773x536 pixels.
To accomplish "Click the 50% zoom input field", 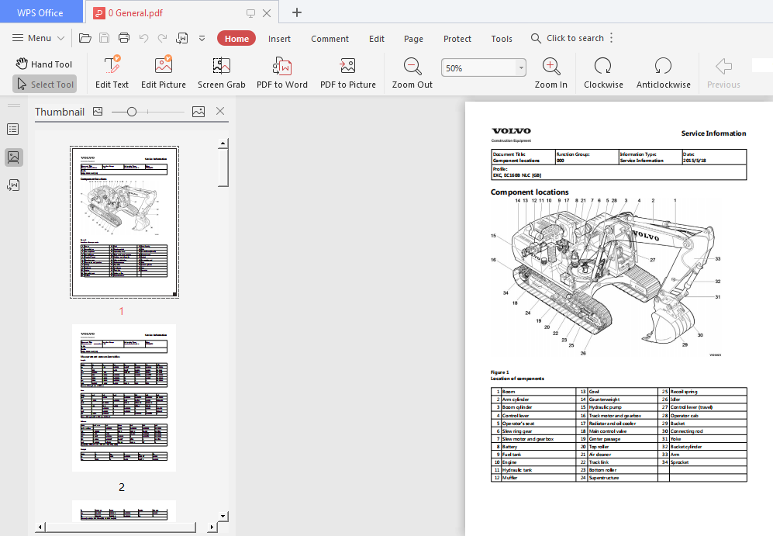I will pyautogui.click(x=478, y=68).
